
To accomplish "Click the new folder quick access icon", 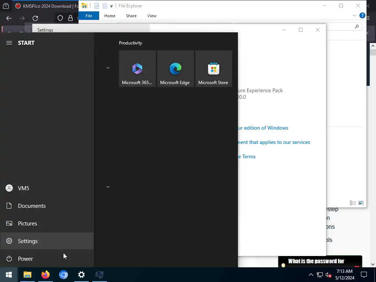I will 105,6.
